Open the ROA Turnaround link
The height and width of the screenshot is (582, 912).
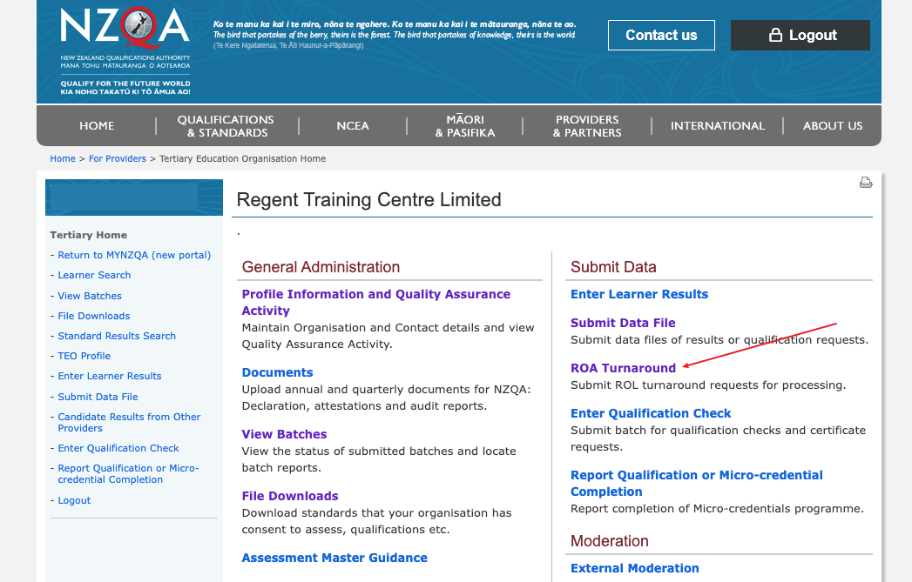(x=623, y=368)
